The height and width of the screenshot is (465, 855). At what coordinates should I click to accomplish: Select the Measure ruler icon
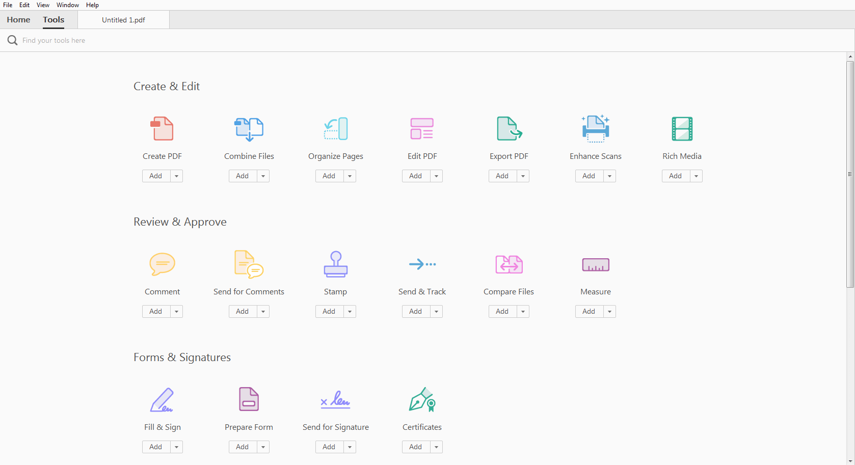(595, 264)
